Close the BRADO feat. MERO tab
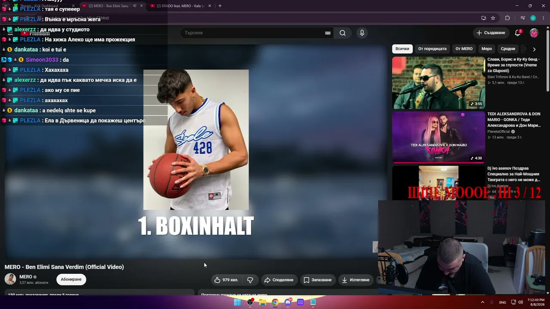 point(210,6)
